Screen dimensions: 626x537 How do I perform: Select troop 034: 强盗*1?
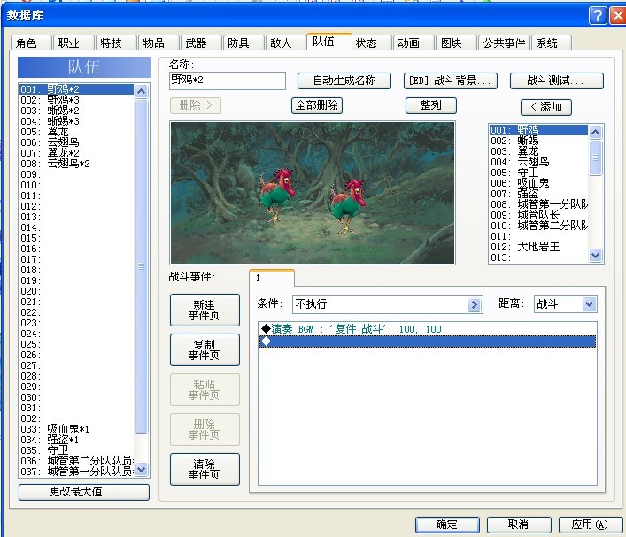(76, 440)
